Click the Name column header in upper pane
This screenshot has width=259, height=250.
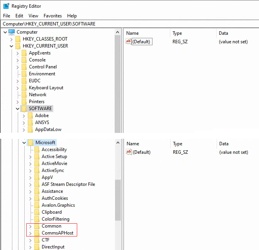[x=132, y=33]
